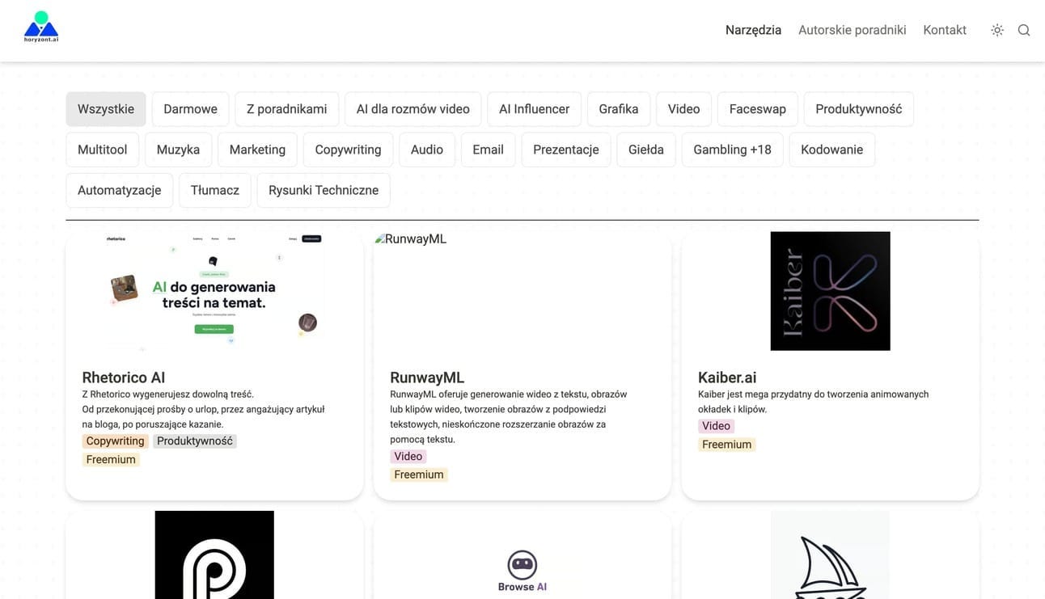Select the Multitool category
This screenshot has width=1045, height=599.
point(103,150)
